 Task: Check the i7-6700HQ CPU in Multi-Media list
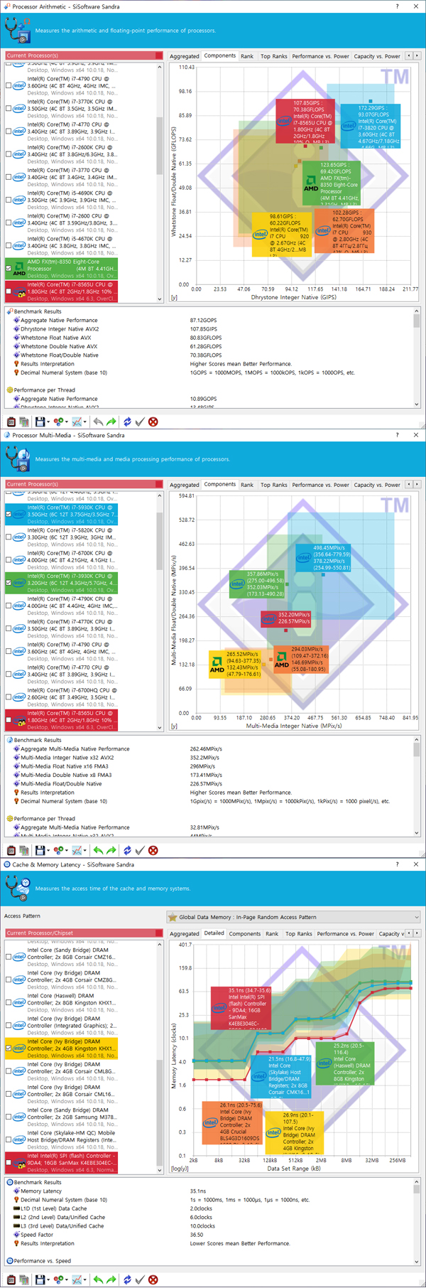9,697
